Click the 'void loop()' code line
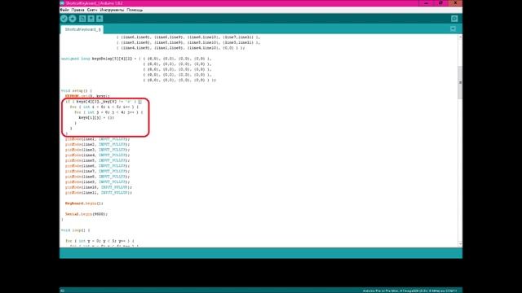 click(76, 230)
